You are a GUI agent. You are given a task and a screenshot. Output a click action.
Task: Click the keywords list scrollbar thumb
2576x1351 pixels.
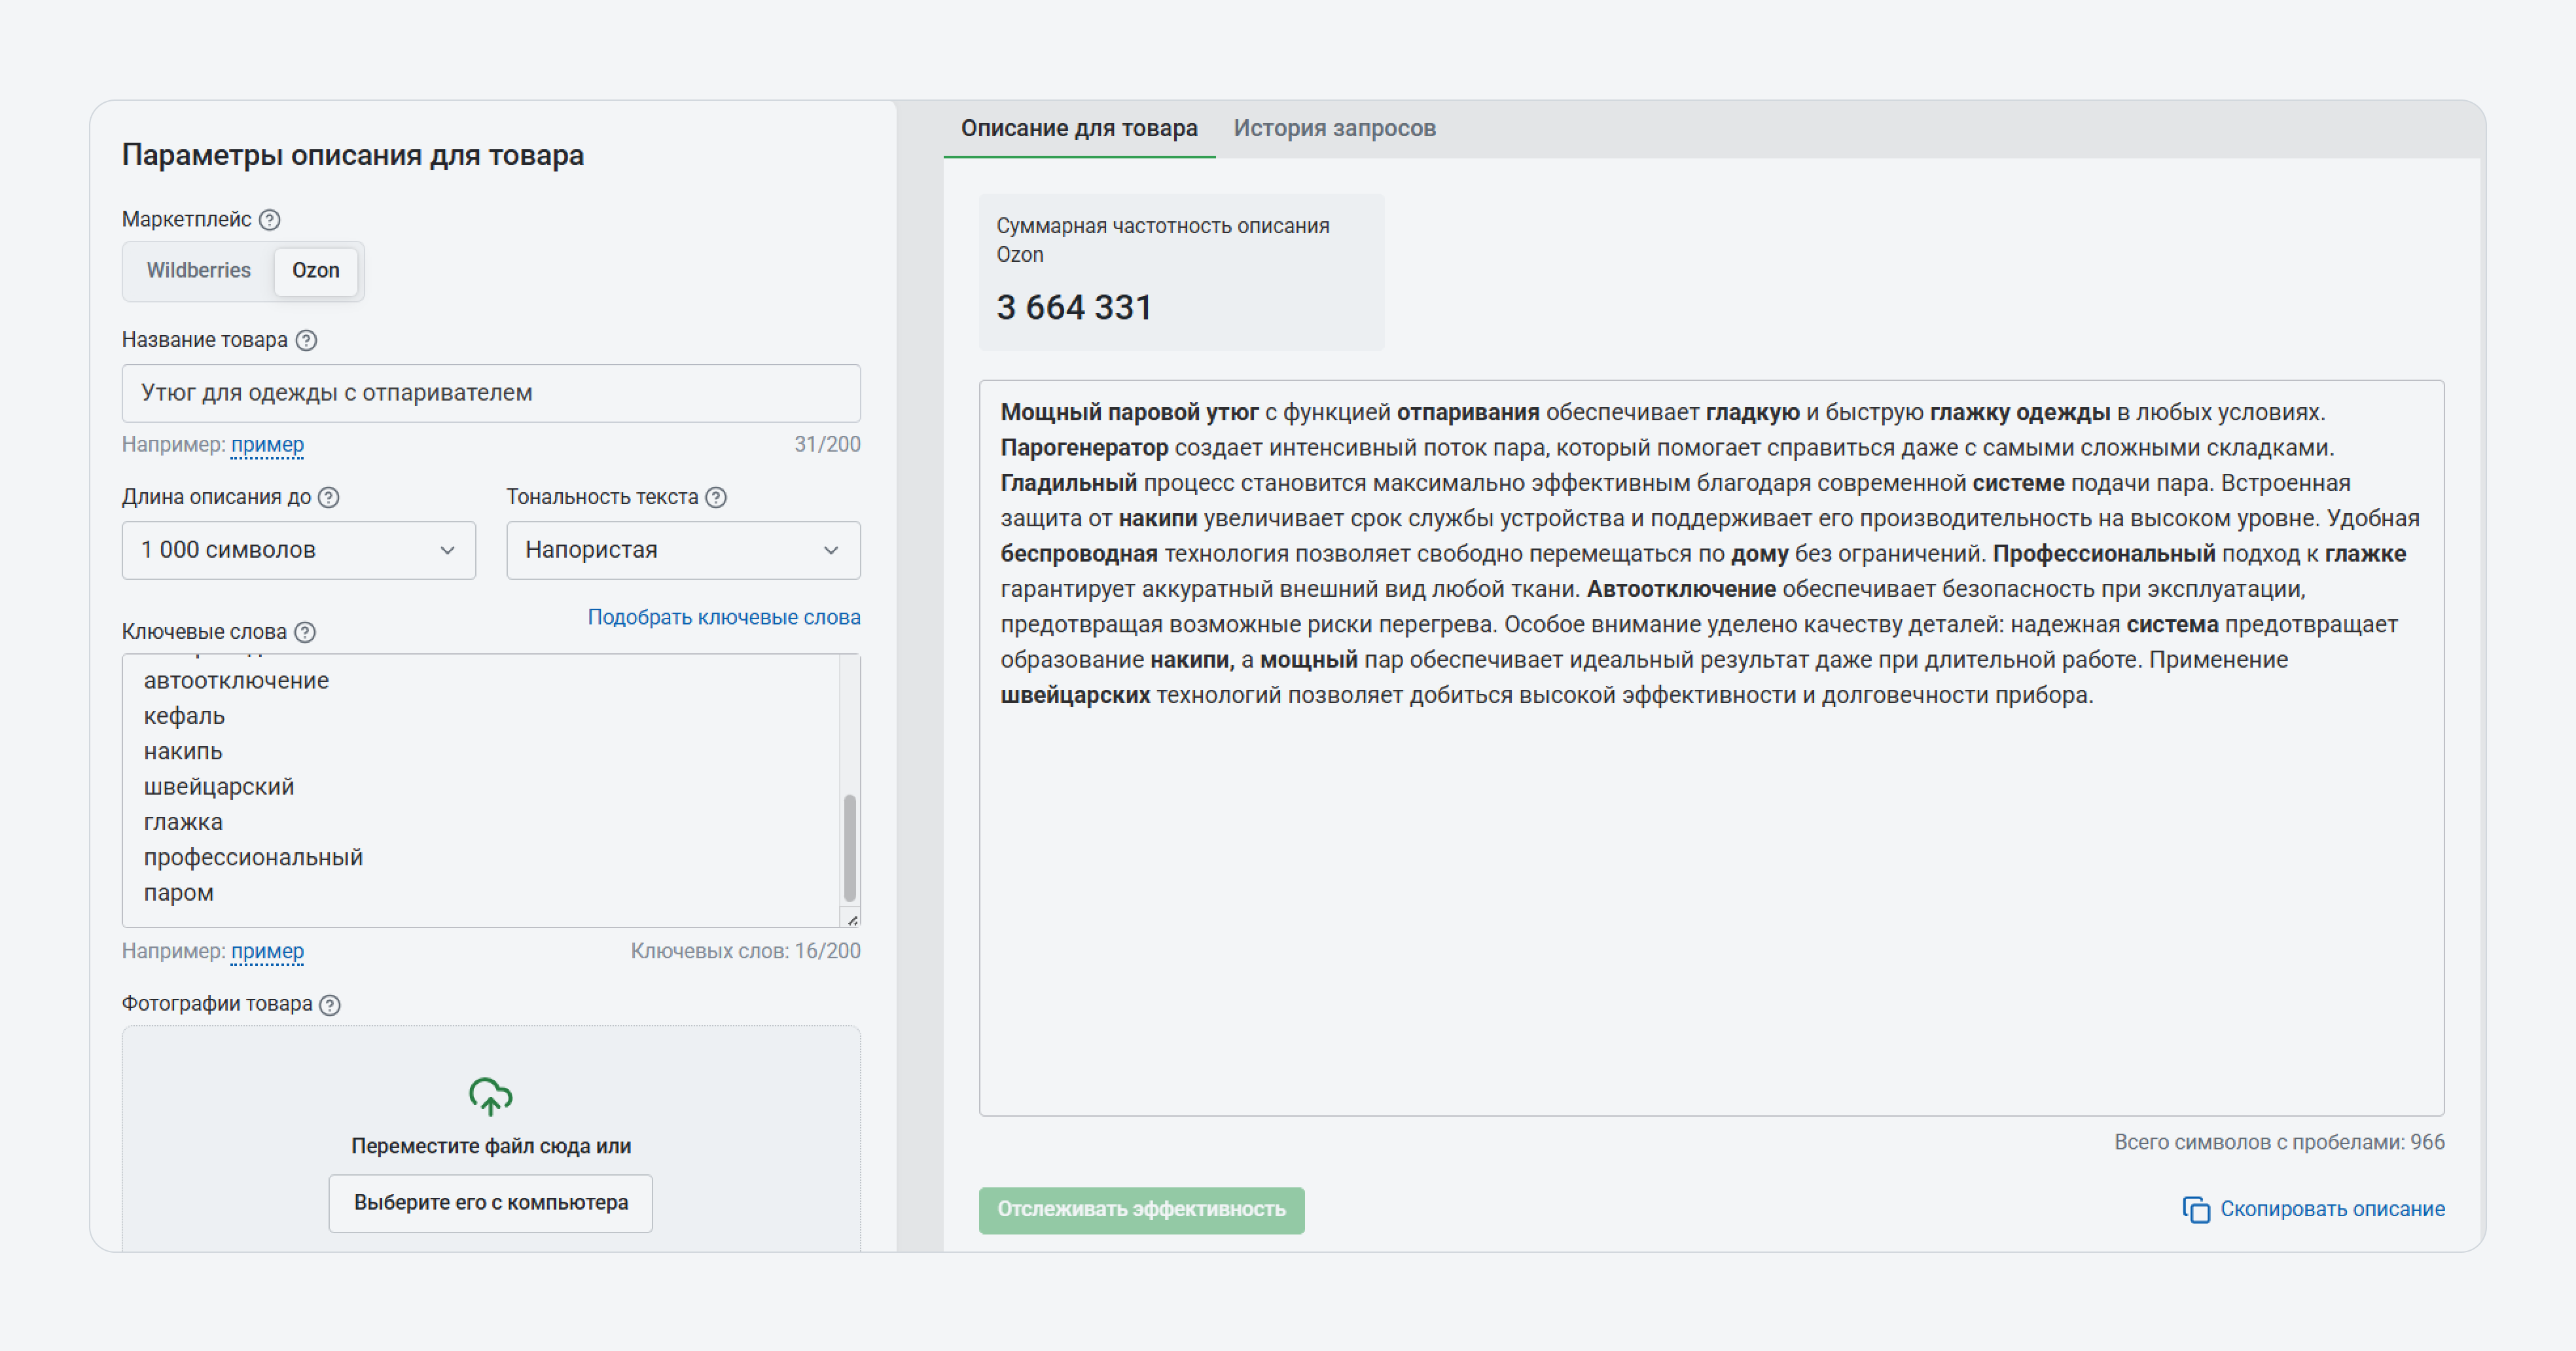[x=850, y=848]
